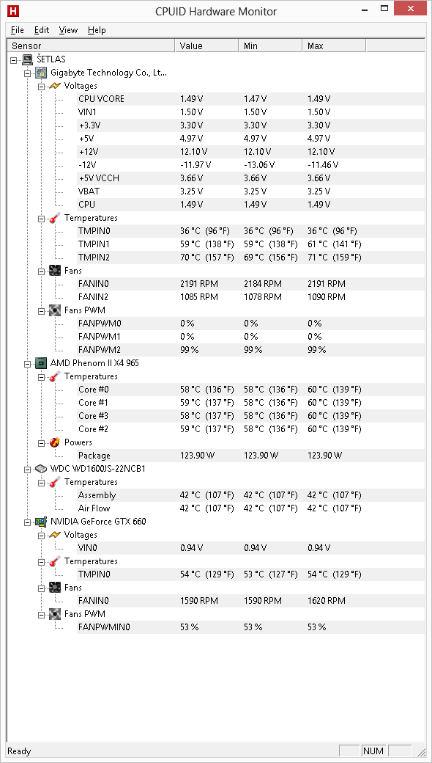The width and height of the screenshot is (432, 763).
Task: Click the motherboard Voltages lightning icon
Action: click(x=55, y=86)
